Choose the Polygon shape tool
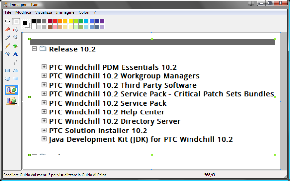Image resolution: width=290 pixels, height=181 pixels. [16, 70]
